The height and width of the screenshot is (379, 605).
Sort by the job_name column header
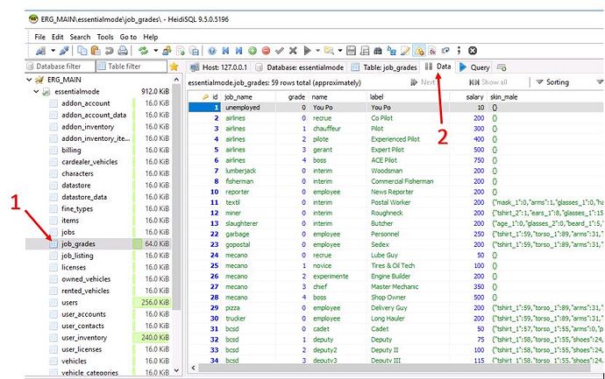pos(250,97)
